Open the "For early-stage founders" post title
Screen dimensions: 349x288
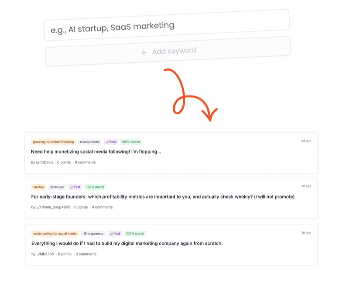coord(163,197)
